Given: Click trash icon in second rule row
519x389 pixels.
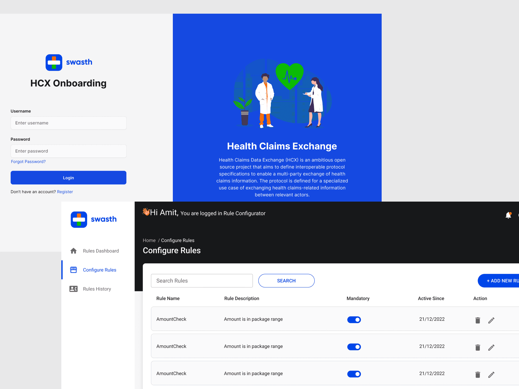Looking at the screenshot, I should pyautogui.click(x=478, y=347).
